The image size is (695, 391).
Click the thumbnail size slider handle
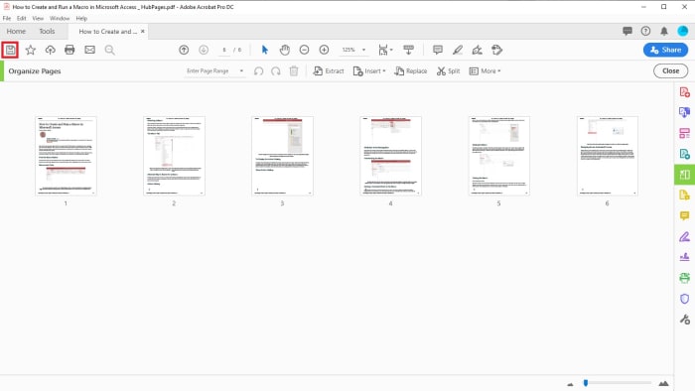click(x=586, y=383)
